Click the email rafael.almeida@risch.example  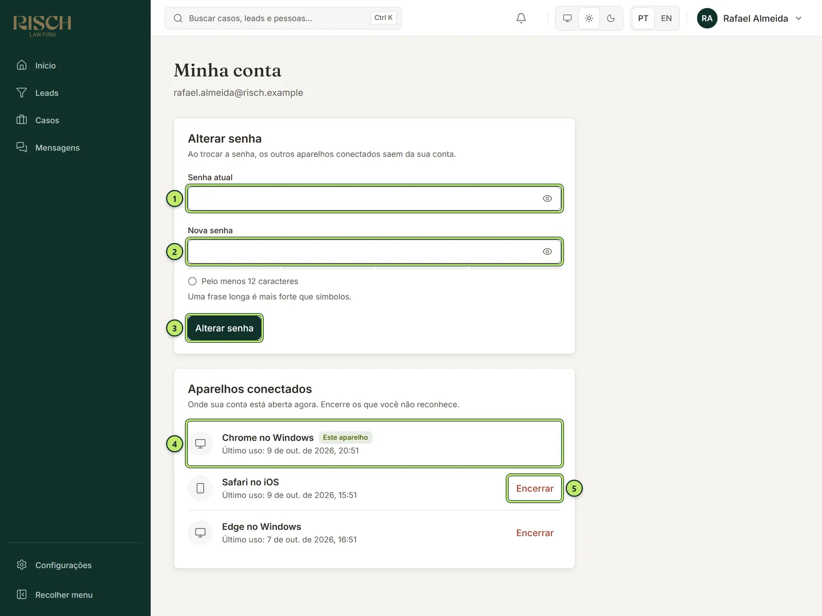239,92
